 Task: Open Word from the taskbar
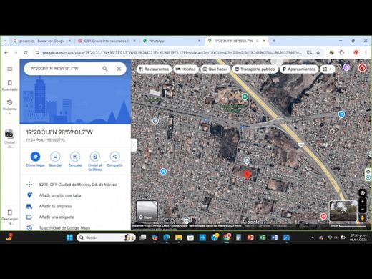click(275, 238)
